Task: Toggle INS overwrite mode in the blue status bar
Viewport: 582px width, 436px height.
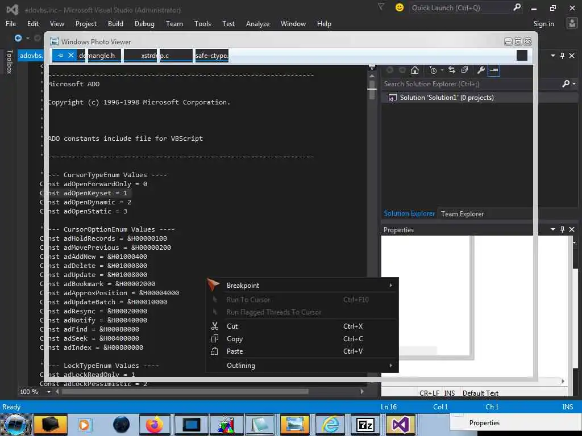Action: [568, 406]
